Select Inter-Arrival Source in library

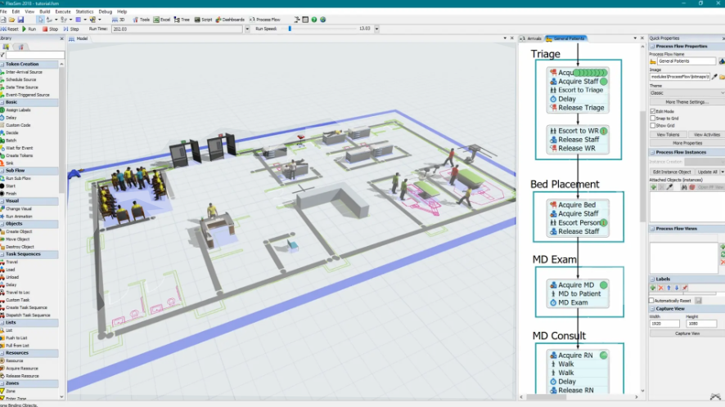[x=24, y=72]
